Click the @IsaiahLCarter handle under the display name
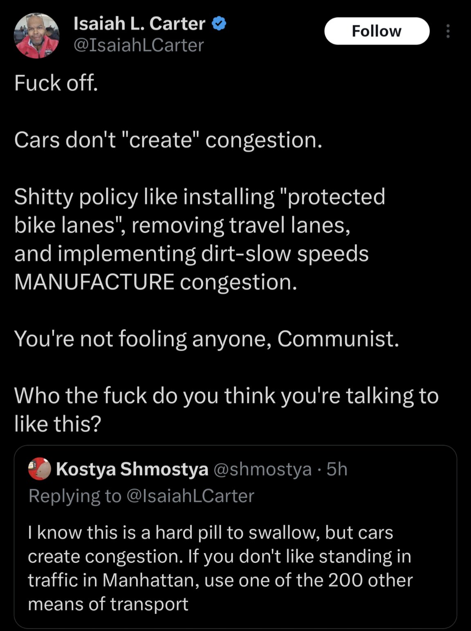 pyautogui.click(x=139, y=45)
